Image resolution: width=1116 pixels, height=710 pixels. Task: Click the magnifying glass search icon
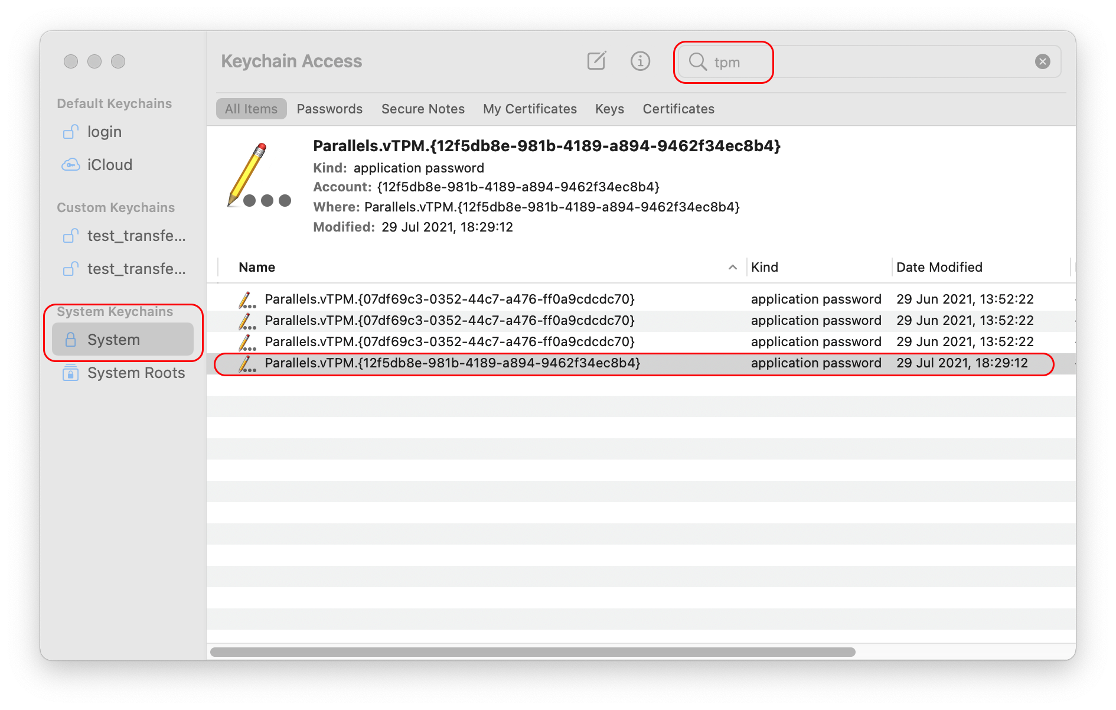tap(698, 61)
